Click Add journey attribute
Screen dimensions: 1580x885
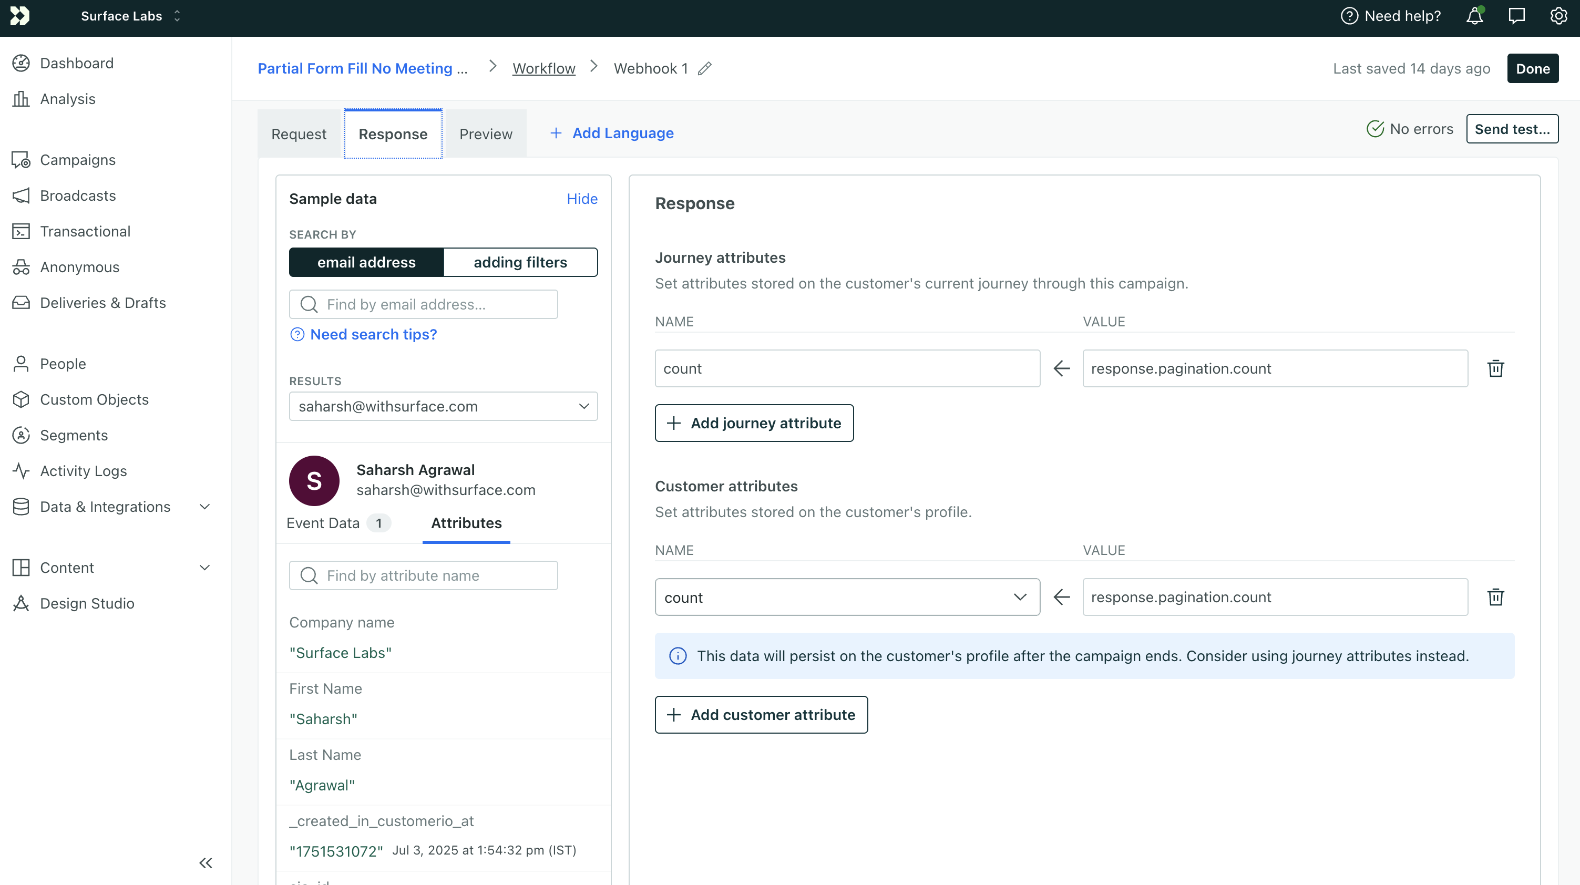point(754,423)
